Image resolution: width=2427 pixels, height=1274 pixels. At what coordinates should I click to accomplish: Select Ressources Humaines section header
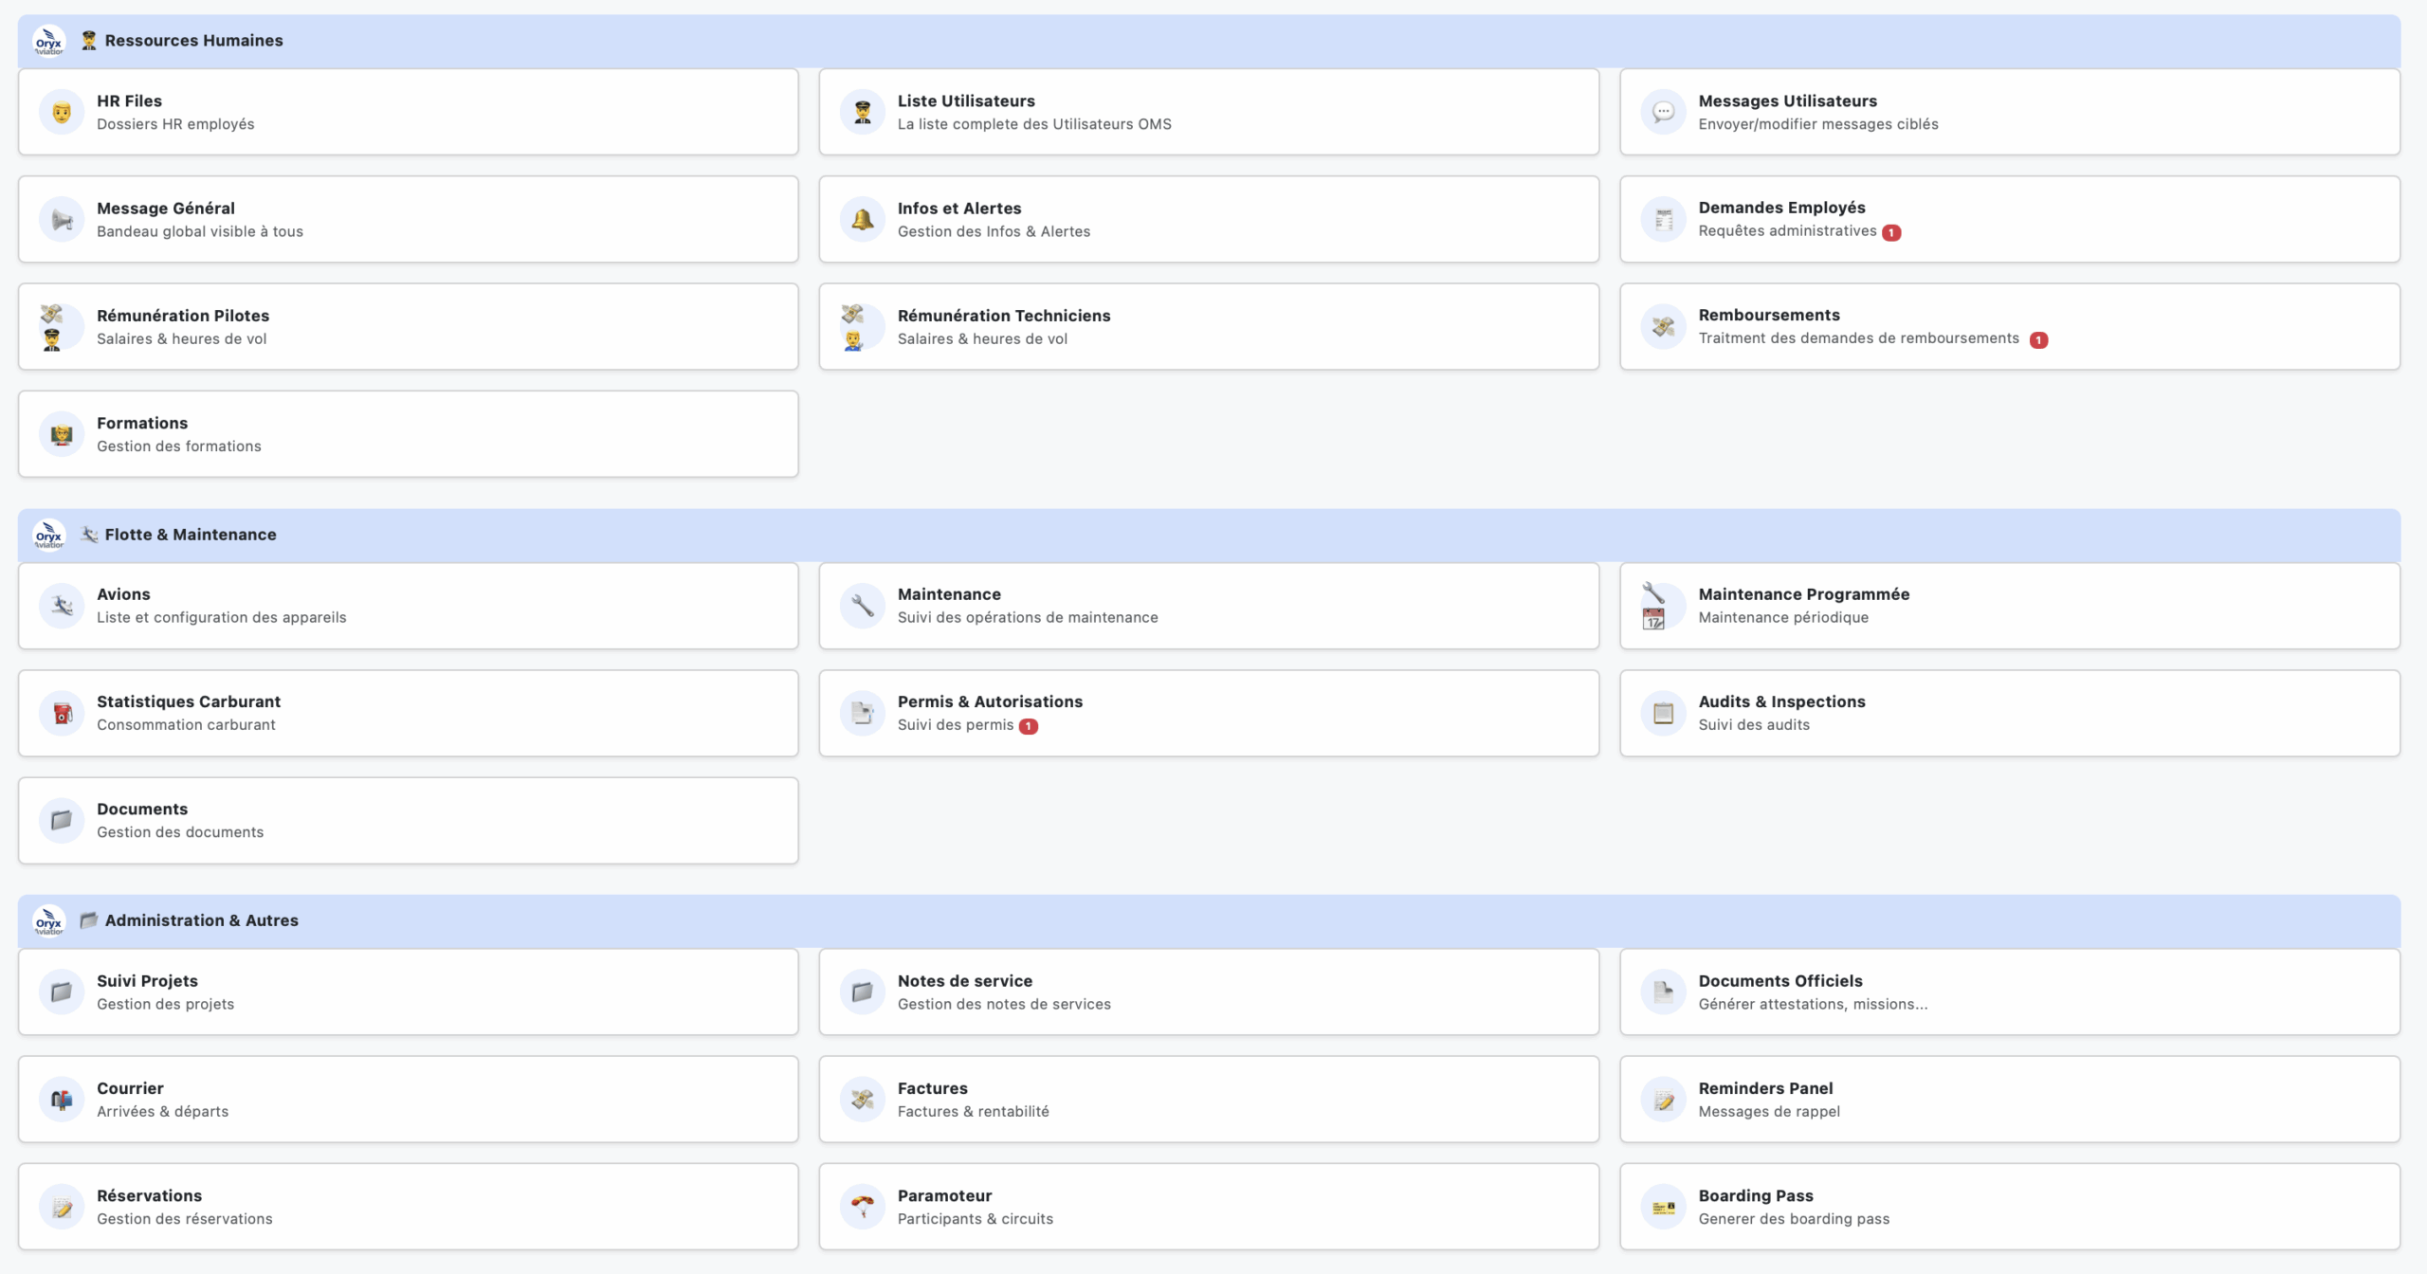pyautogui.click(x=193, y=41)
